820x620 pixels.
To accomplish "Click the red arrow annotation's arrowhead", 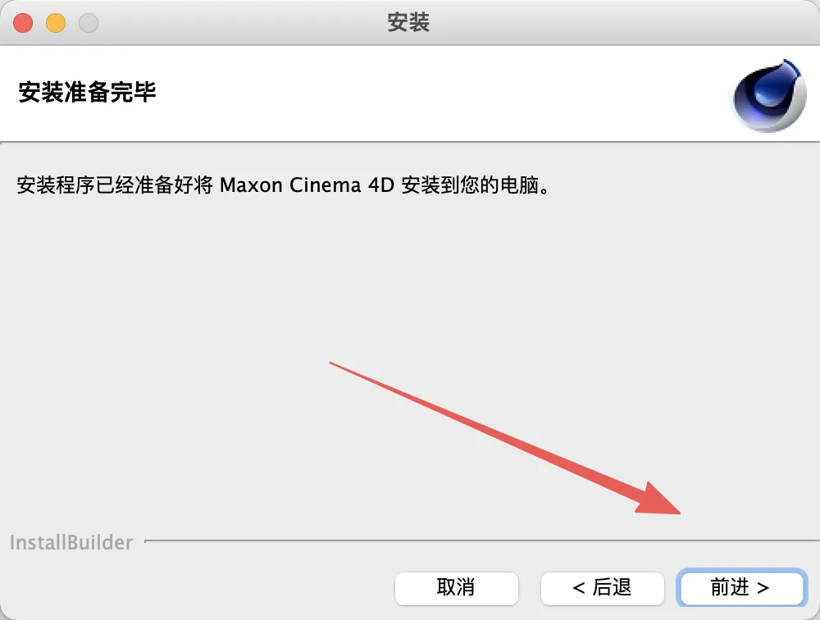I will [659, 501].
